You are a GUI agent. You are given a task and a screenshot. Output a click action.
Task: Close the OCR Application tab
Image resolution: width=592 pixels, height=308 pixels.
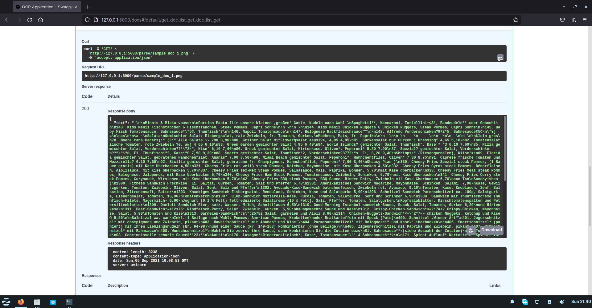[76, 7]
